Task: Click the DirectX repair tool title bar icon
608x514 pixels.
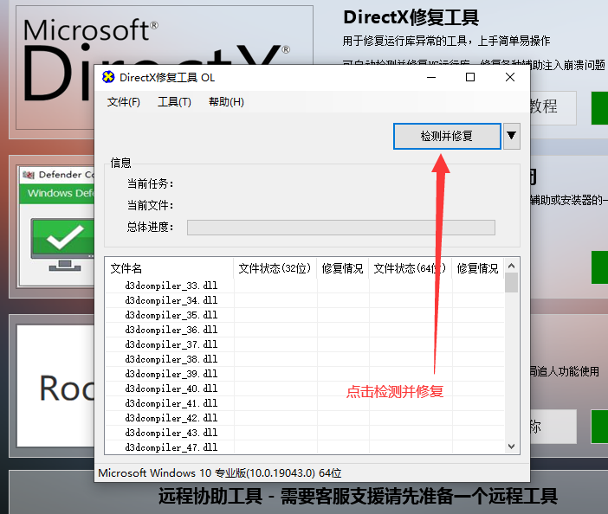Action: click(x=108, y=77)
